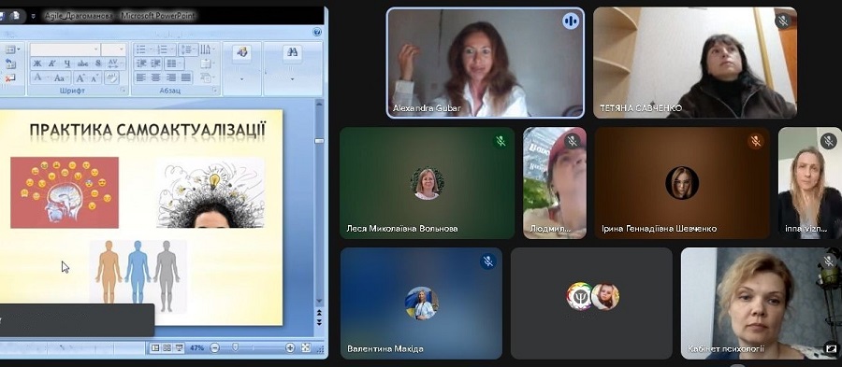Toggle mic icon on Ірина Геннадіївна Шевченко tile

coord(756,141)
